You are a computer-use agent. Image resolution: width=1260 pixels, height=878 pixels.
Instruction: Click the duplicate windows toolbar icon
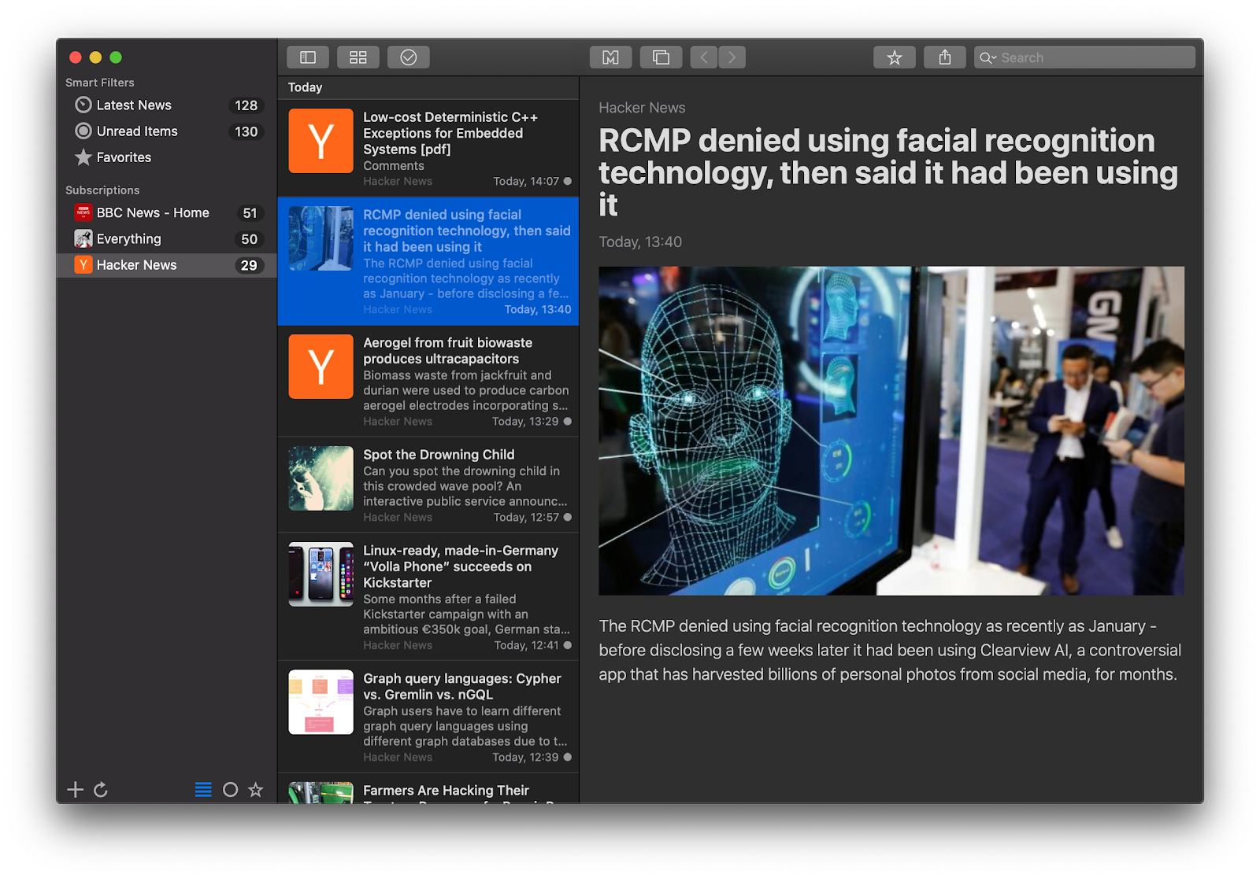pyautogui.click(x=661, y=57)
